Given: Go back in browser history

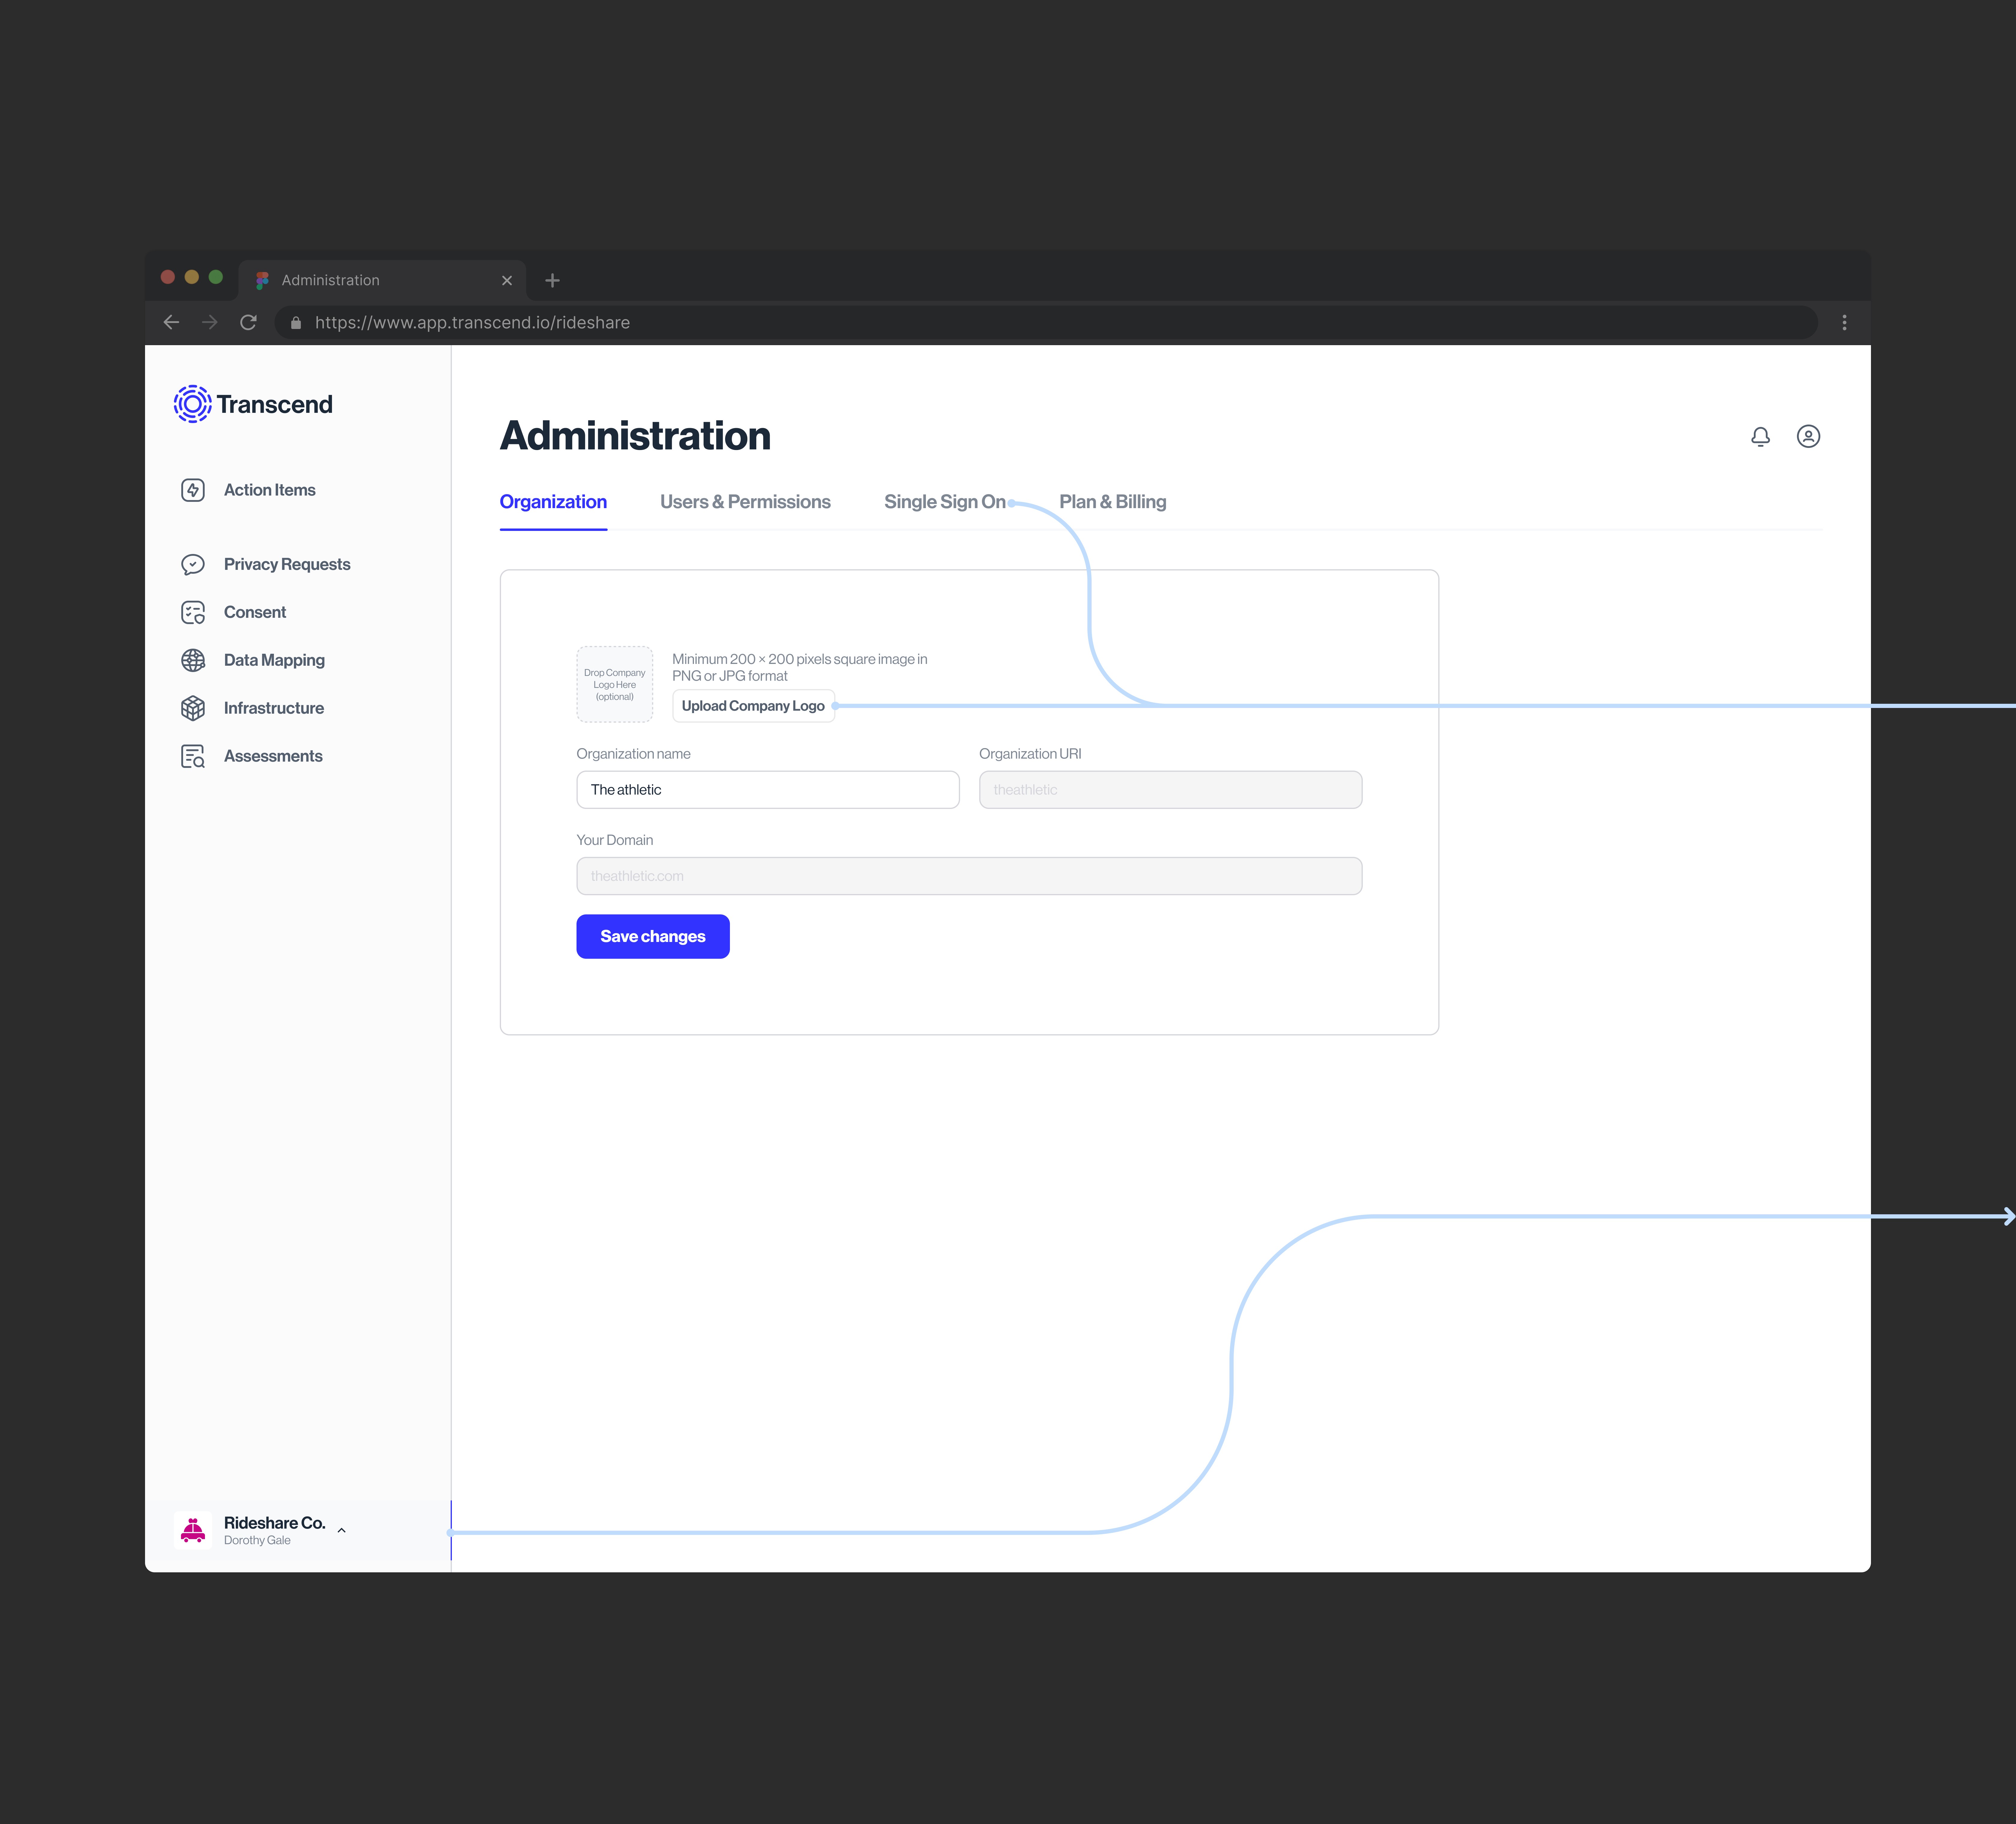Looking at the screenshot, I should tap(171, 322).
